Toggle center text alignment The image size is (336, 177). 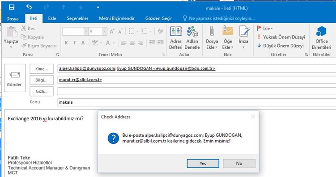[x=132, y=43]
